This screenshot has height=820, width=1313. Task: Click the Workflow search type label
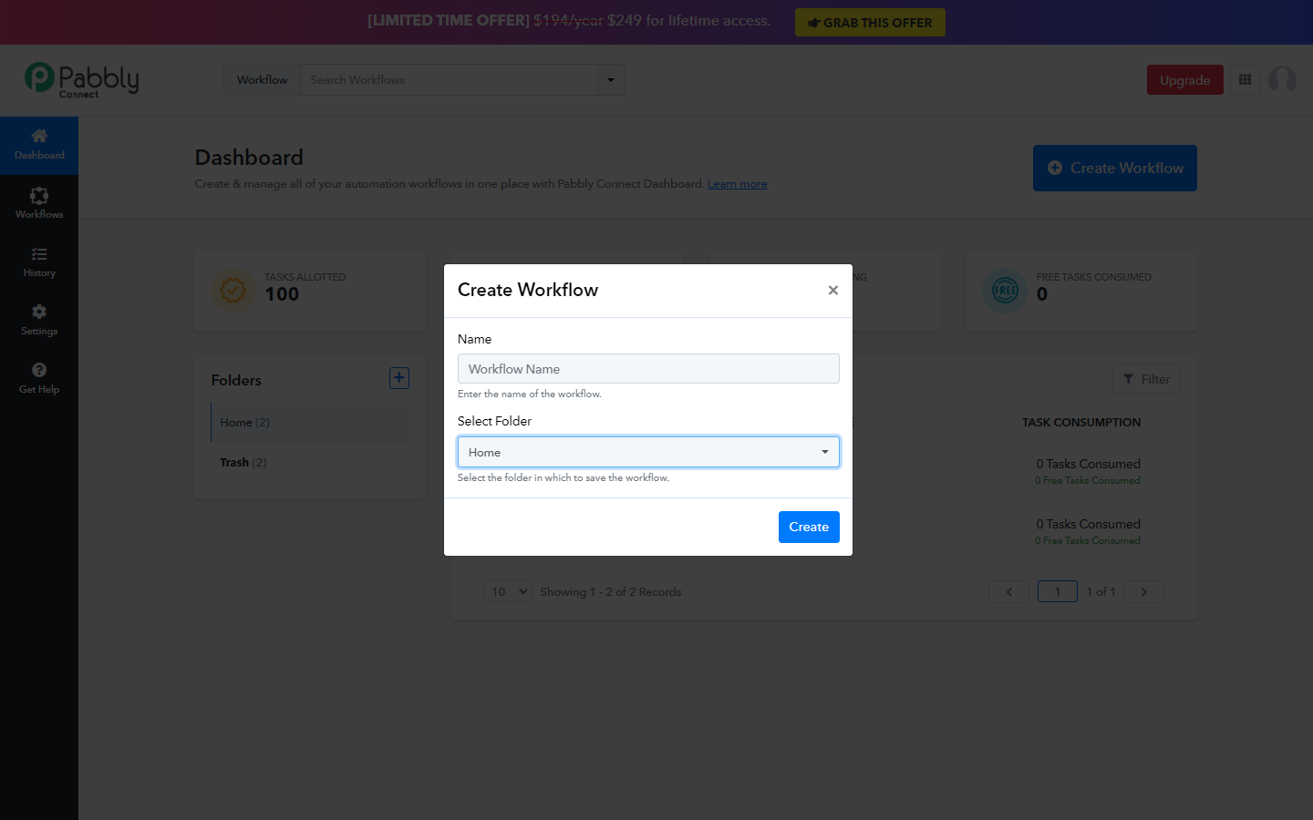(263, 80)
